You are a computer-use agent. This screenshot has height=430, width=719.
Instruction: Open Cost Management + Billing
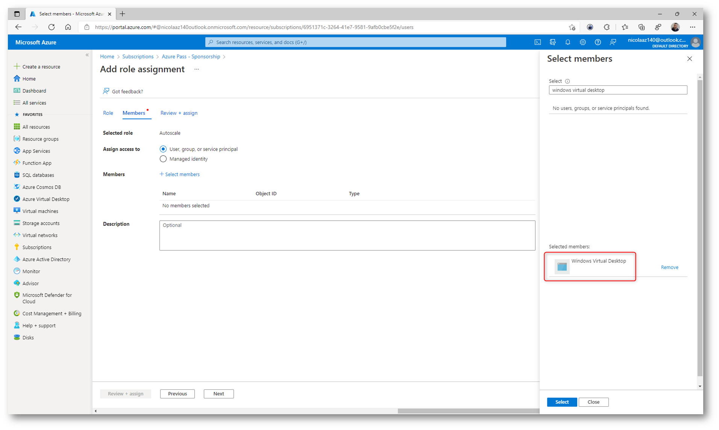(47, 313)
